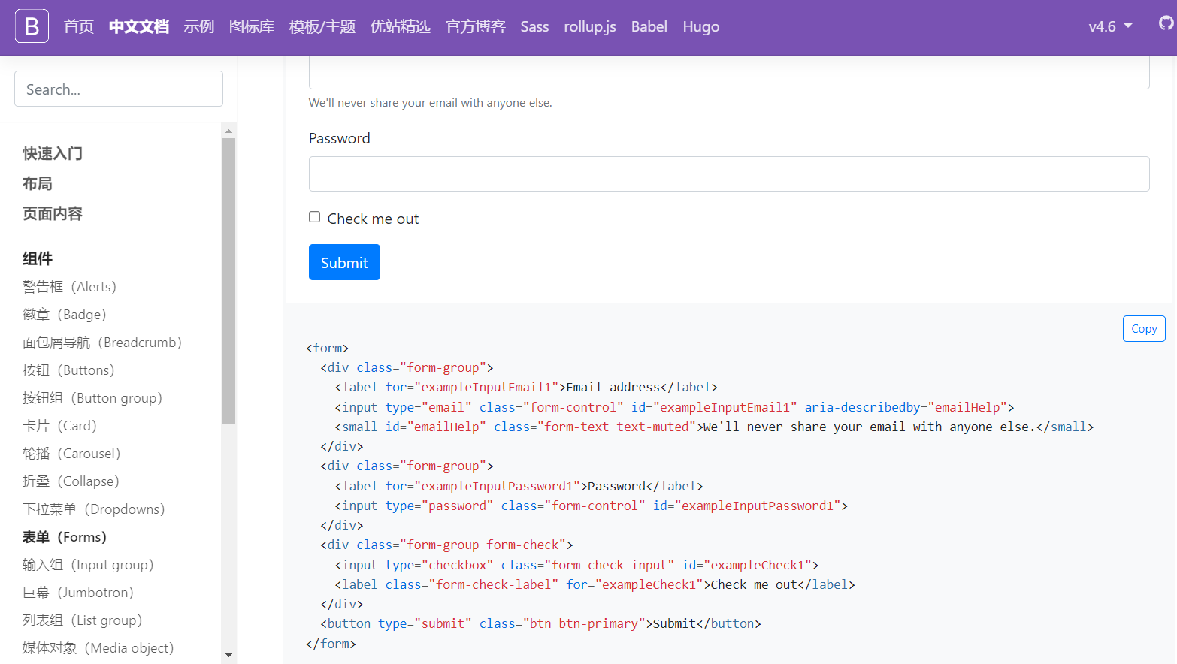Viewport: 1177px width, 664px height.
Task: Click the Sass link in the navbar
Action: click(x=534, y=26)
